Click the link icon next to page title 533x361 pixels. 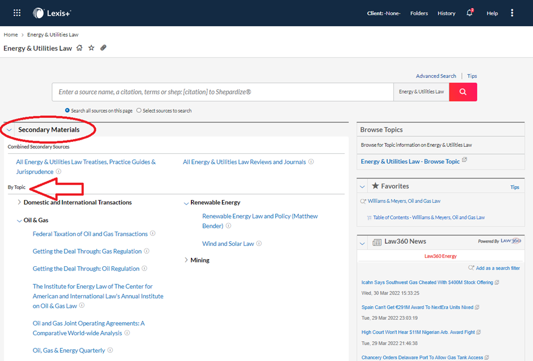pyautogui.click(x=103, y=48)
